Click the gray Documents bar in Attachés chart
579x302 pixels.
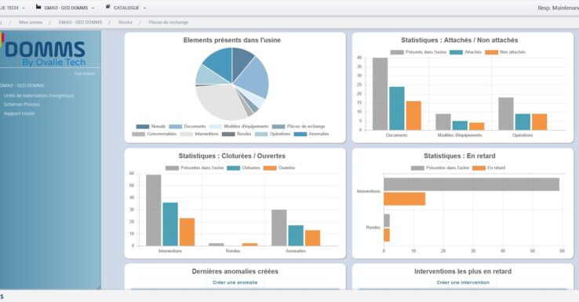tap(380, 94)
